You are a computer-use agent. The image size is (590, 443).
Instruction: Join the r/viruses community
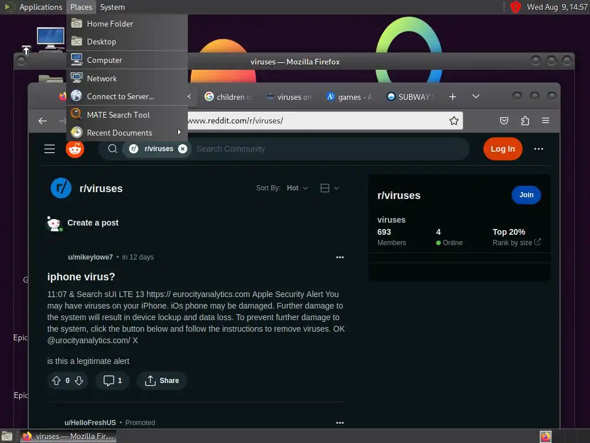pyautogui.click(x=526, y=195)
